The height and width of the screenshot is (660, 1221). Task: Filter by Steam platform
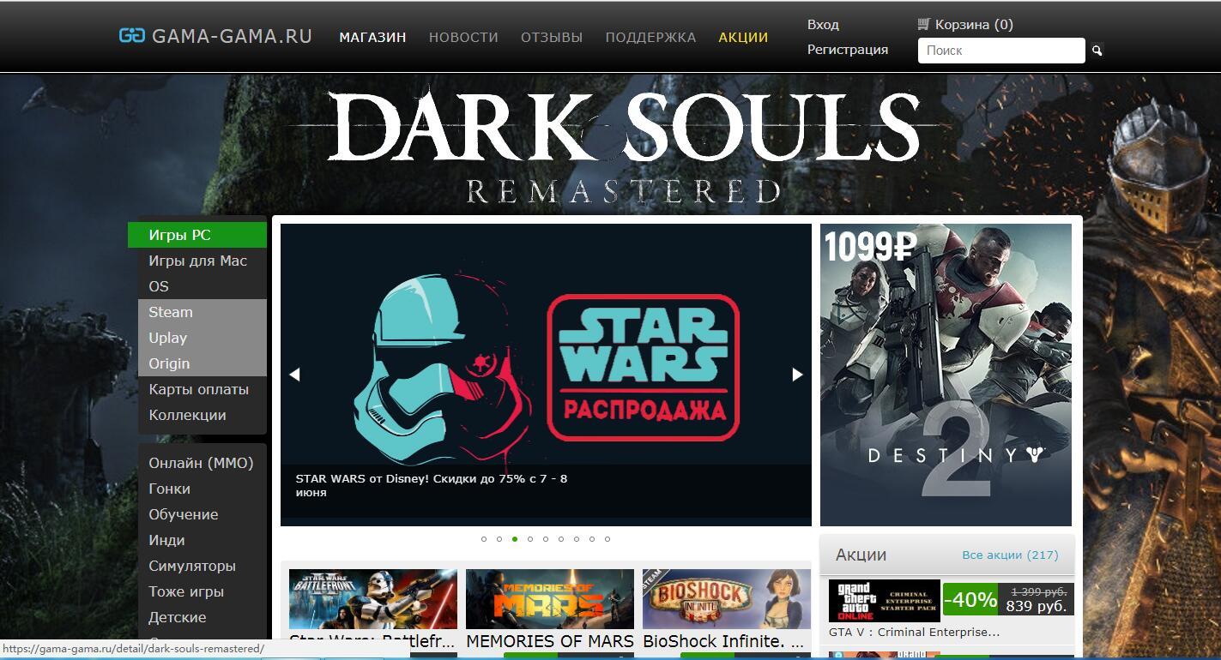[202, 312]
